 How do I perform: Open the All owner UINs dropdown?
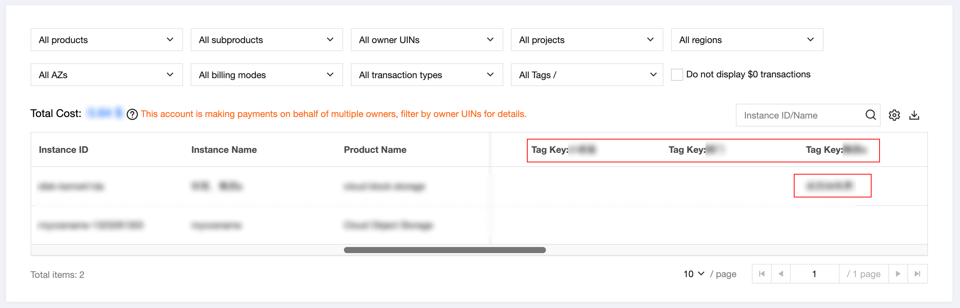(x=427, y=40)
